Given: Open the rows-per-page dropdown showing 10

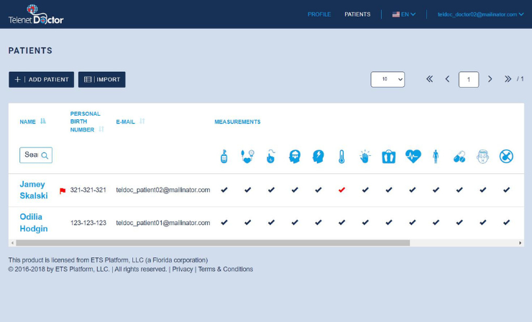Looking at the screenshot, I should (387, 79).
